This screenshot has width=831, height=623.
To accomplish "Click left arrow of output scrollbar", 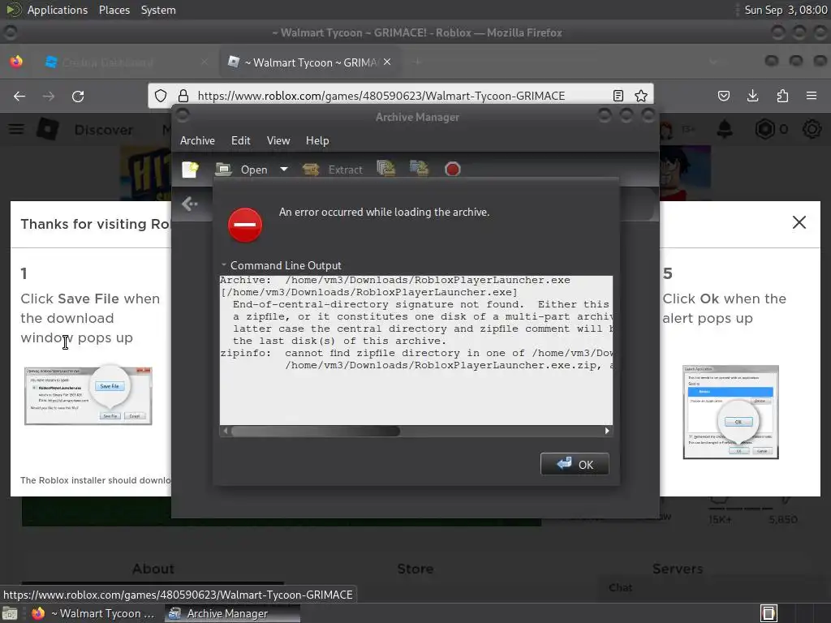I will pos(226,431).
